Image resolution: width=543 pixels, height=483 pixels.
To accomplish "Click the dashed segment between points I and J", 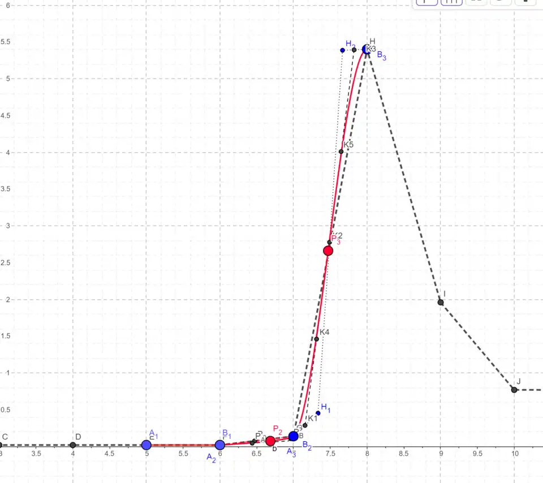I will pyautogui.click(x=477, y=346).
